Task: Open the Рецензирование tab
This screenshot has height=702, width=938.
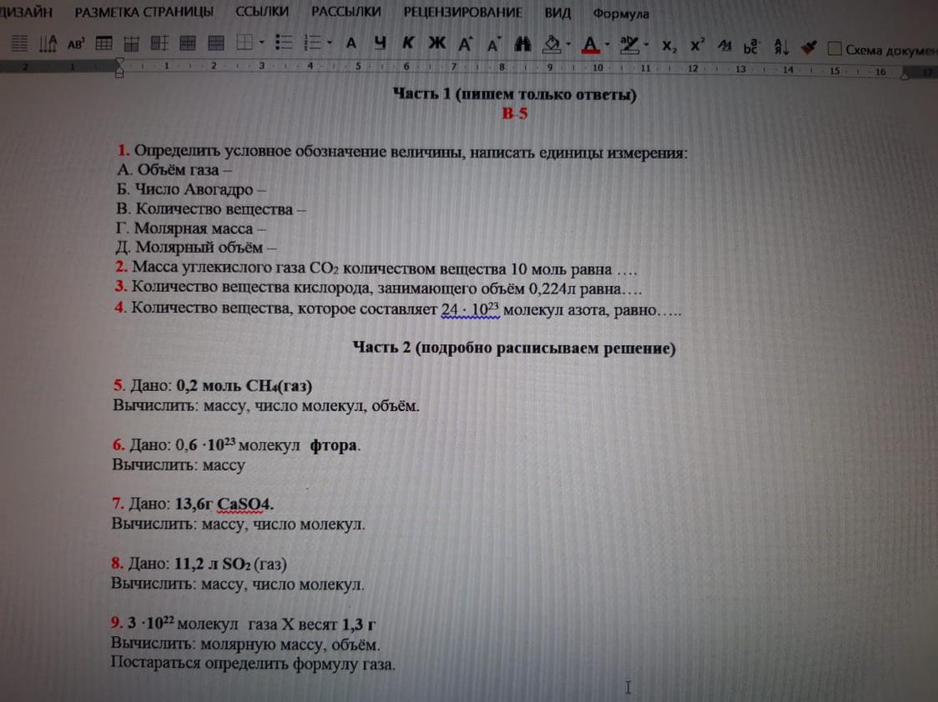Action: pos(462,13)
